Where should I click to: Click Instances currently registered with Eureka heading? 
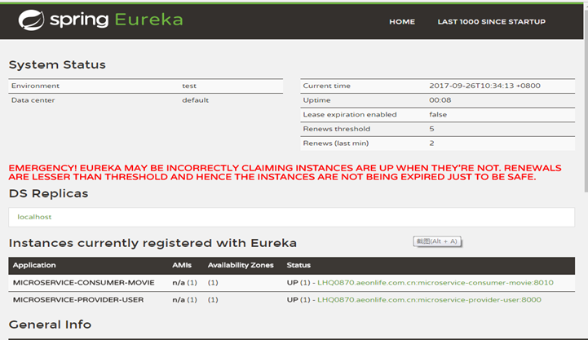tap(153, 243)
